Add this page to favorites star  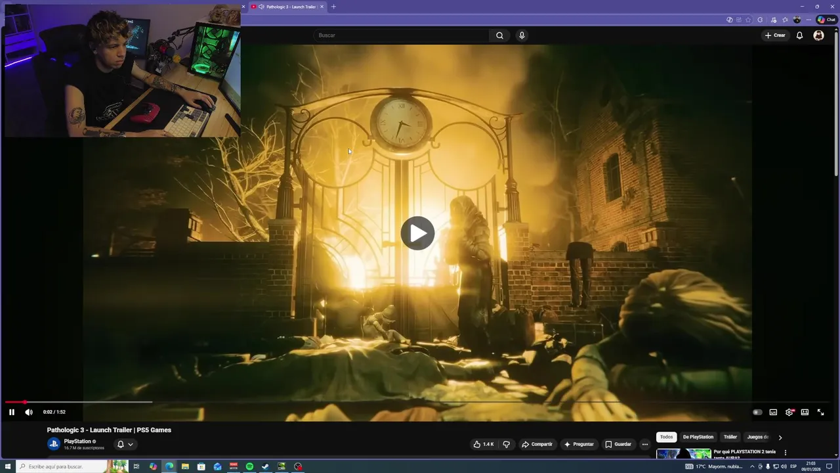[748, 20]
